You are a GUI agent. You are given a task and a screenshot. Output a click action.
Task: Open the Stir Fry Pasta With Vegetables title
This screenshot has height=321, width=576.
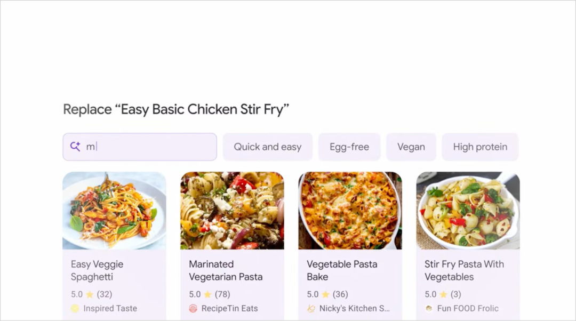pos(463,270)
